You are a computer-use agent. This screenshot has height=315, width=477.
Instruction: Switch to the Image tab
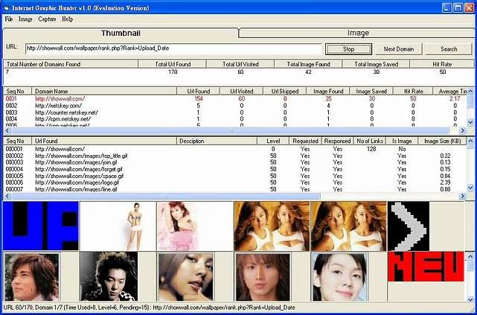[x=358, y=33]
